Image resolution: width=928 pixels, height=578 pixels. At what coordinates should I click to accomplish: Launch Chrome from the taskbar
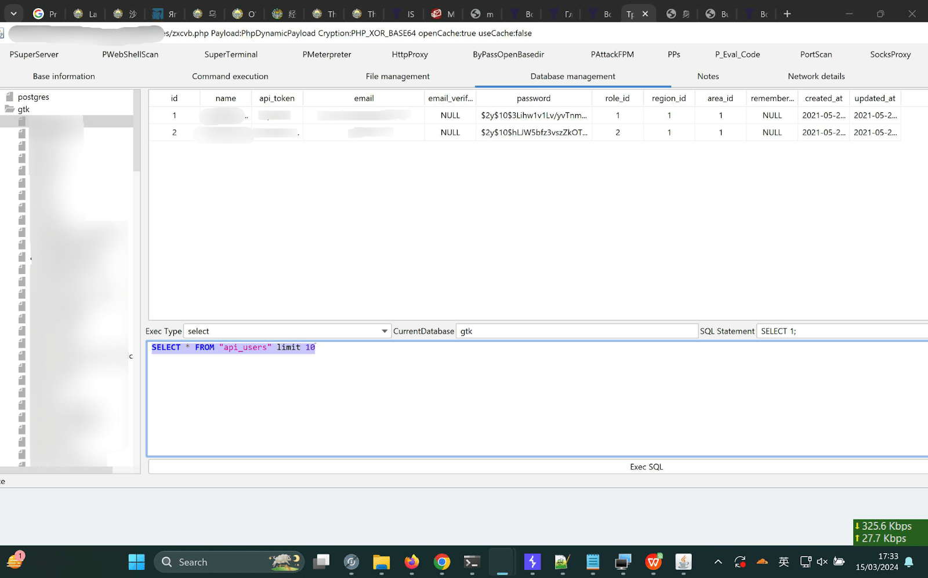pyautogui.click(x=442, y=561)
